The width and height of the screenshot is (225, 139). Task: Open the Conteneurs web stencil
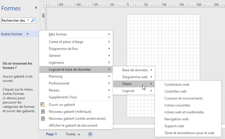click(188, 84)
